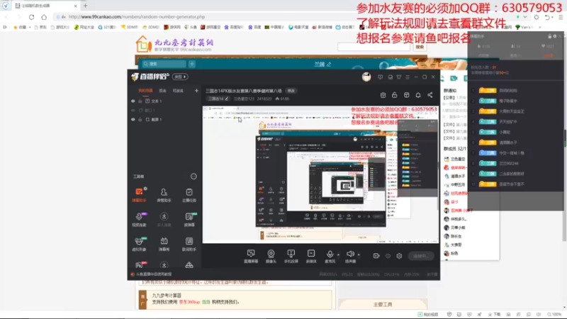Click the 搜索 button on the webpage
The image size is (567, 319).
[420, 47]
